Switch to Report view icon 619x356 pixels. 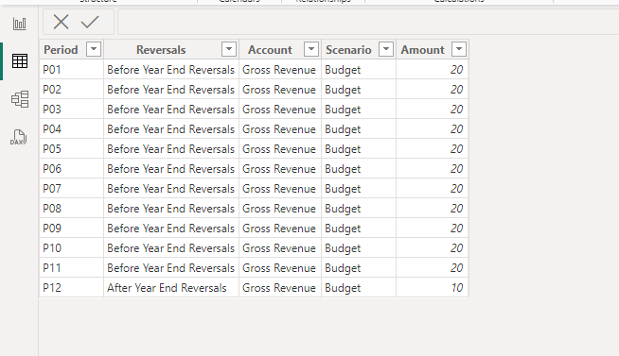coord(19,24)
